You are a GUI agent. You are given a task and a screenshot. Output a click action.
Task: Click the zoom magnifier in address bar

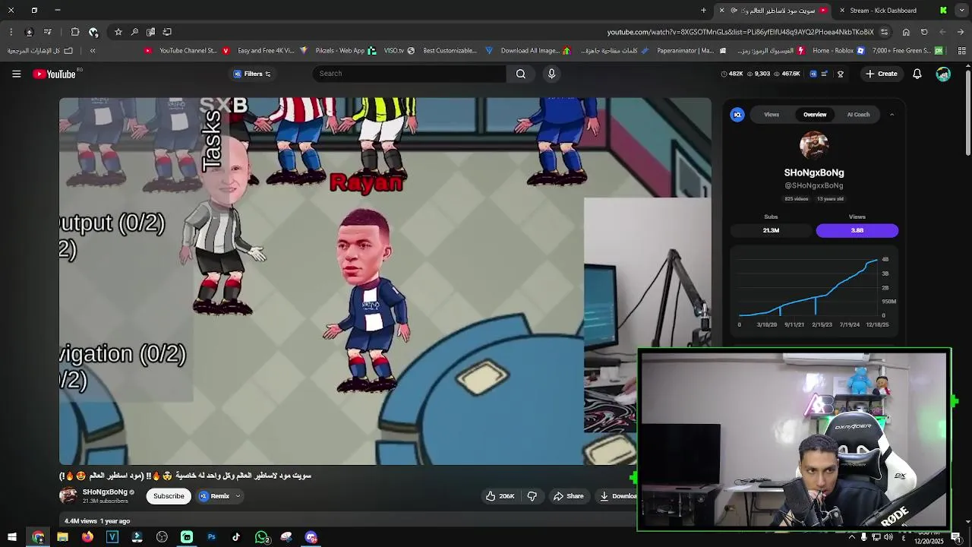(x=134, y=32)
